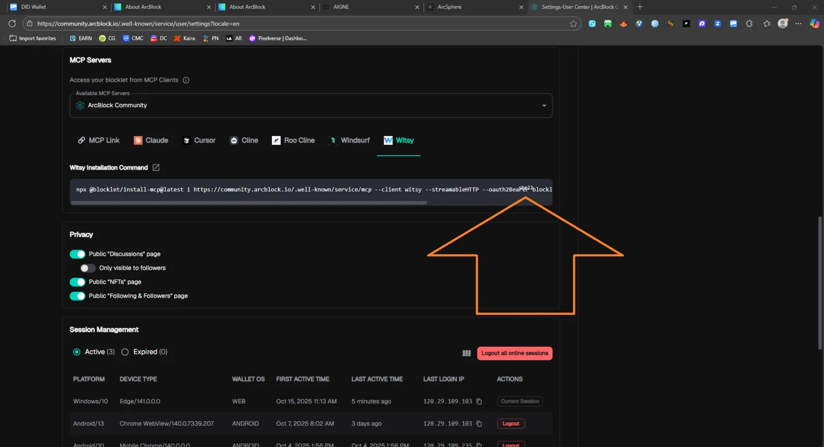The width and height of the screenshot is (824, 447).
Task: Open the blue shield V extension icon
Action: click(x=639, y=24)
